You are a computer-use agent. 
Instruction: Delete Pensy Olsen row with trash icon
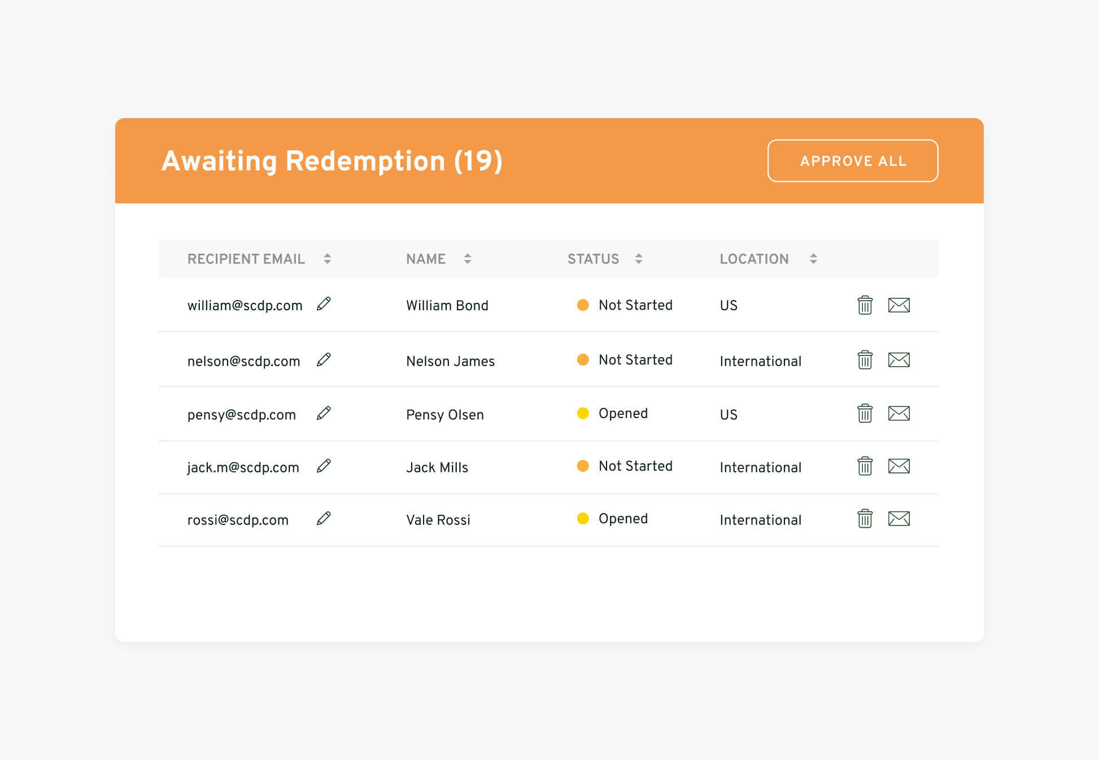865,414
